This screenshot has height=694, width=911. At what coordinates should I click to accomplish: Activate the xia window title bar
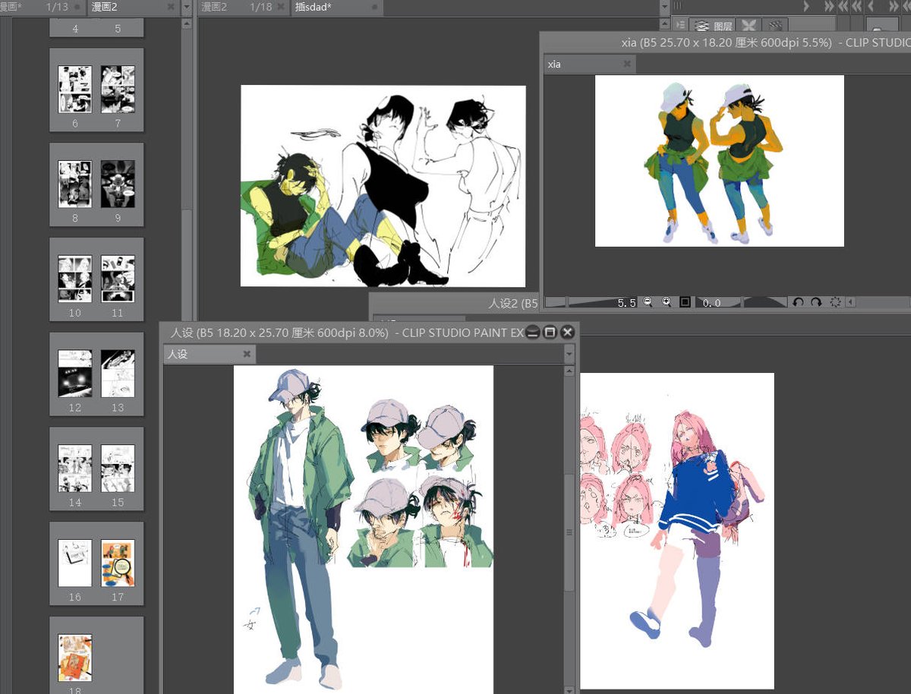coord(725,43)
